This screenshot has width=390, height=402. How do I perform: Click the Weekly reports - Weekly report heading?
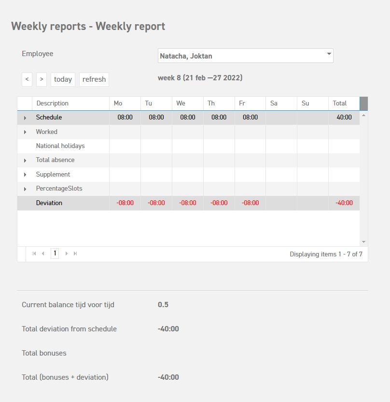(88, 26)
